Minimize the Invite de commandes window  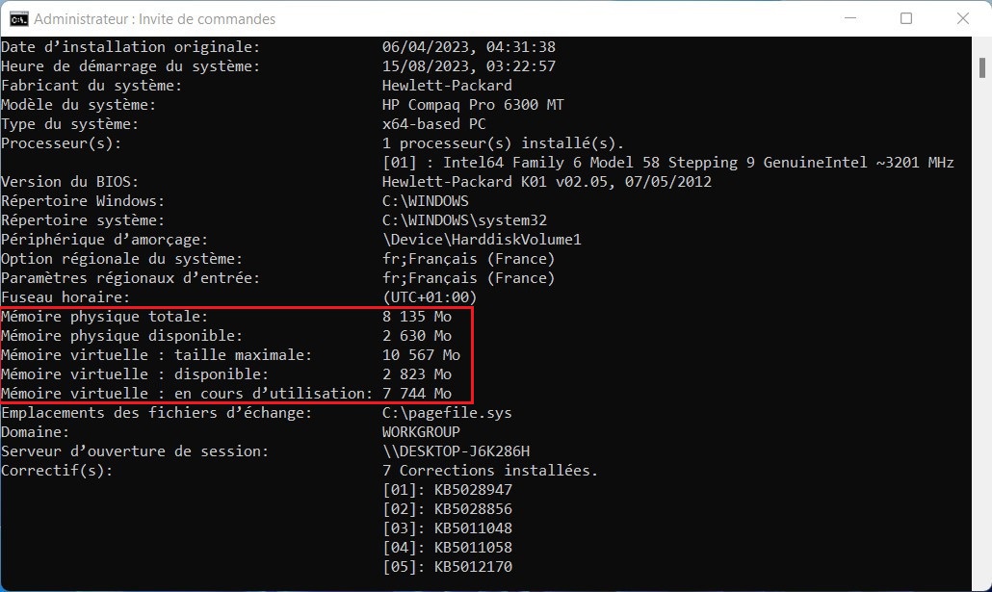pos(850,18)
